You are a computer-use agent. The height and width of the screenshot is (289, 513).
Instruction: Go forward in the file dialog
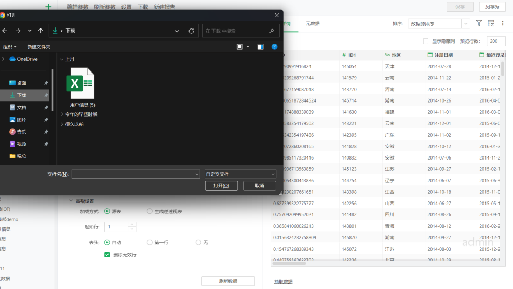[x=18, y=31]
